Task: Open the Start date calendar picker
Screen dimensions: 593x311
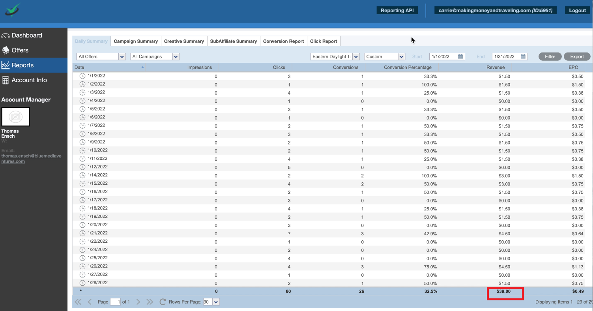Action: click(x=460, y=56)
